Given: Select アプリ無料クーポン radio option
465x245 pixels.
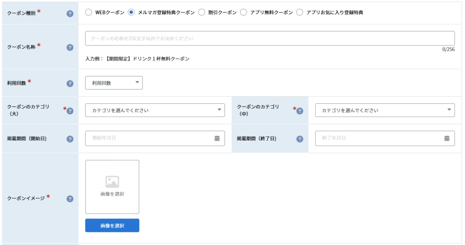Looking at the screenshot, I should [x=243, y=12].
